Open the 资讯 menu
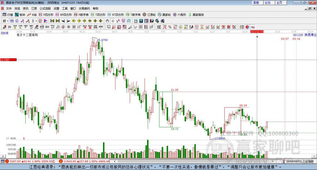317x170 pixels. pyautogui.click(x=26, y=8)
